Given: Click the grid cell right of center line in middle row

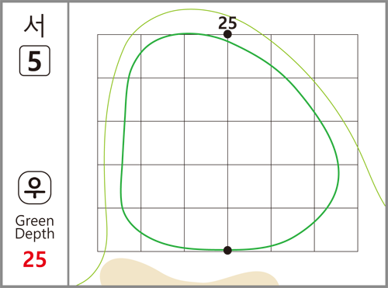Looking at the screenshot, I should 249,143.
